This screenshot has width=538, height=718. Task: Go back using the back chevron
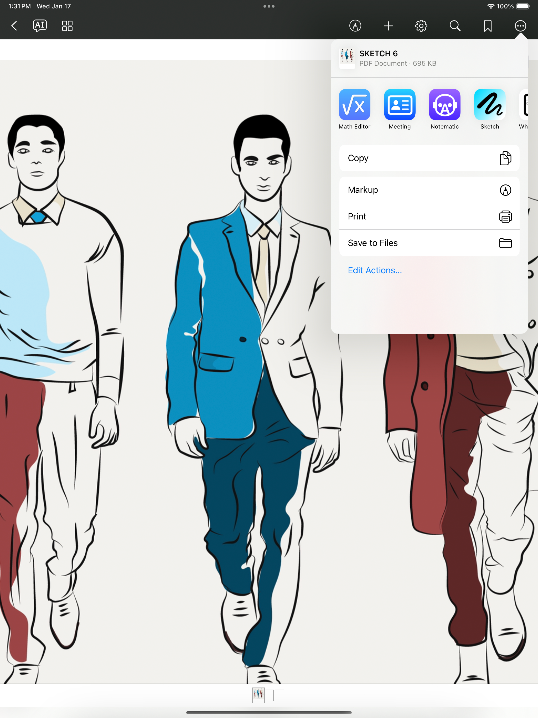[x=14, y=26]
